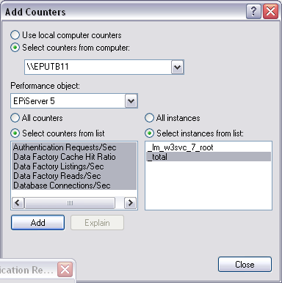Choose Select counters from list option
The image size is (282, 283).
(x=15, y=133)
